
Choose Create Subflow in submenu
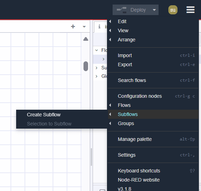pos(61,115)
